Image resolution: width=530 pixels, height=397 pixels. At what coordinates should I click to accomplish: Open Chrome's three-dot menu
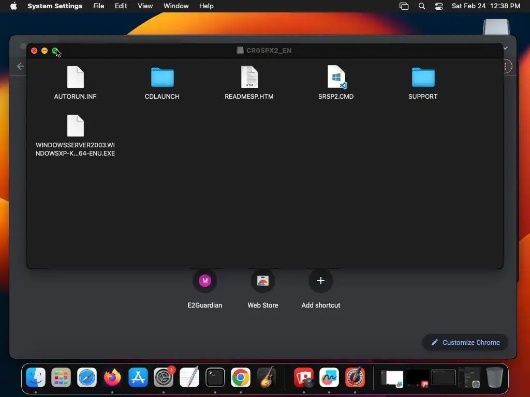(x=506, y=66)
